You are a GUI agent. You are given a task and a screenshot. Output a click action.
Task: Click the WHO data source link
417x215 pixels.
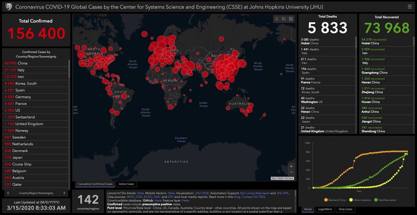tap(130, 197)
